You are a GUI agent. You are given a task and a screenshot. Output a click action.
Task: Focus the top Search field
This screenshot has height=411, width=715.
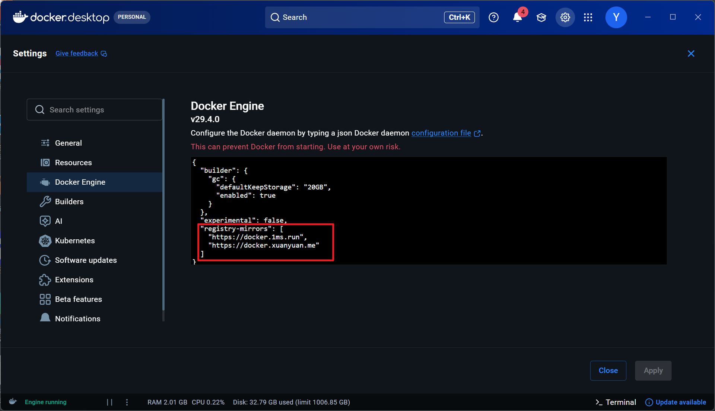click(372, 17)
